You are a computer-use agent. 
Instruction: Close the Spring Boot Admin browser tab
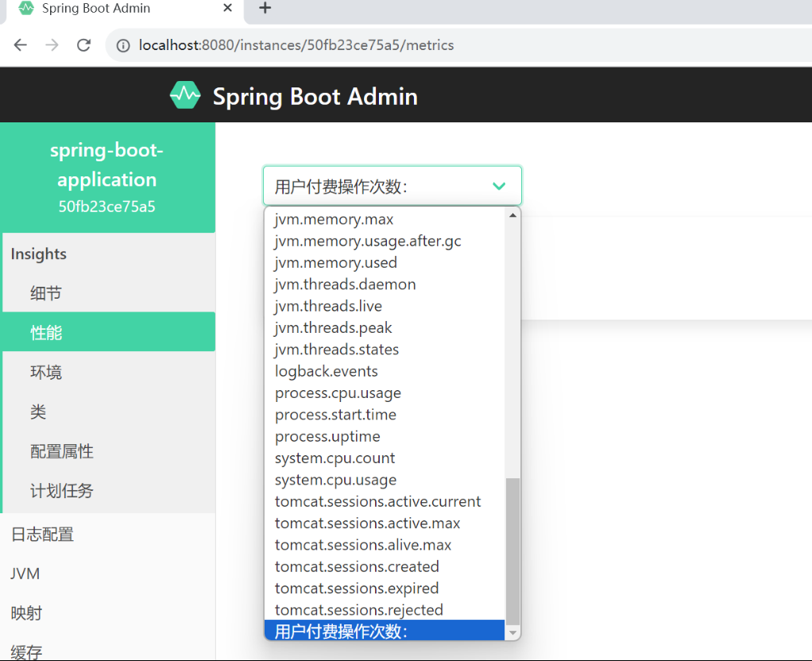point(228,8)
